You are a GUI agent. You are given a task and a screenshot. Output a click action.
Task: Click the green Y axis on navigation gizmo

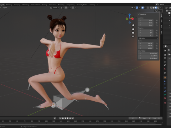127,19
